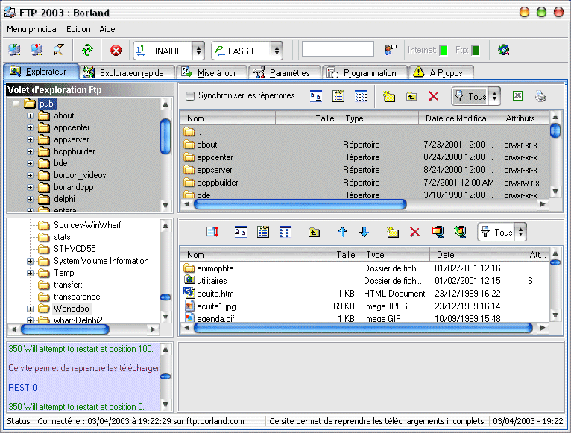The width and height of the screenshot is (571, 433).
Task: Go to parent folder in local pane
Action: tap(314, 232)
